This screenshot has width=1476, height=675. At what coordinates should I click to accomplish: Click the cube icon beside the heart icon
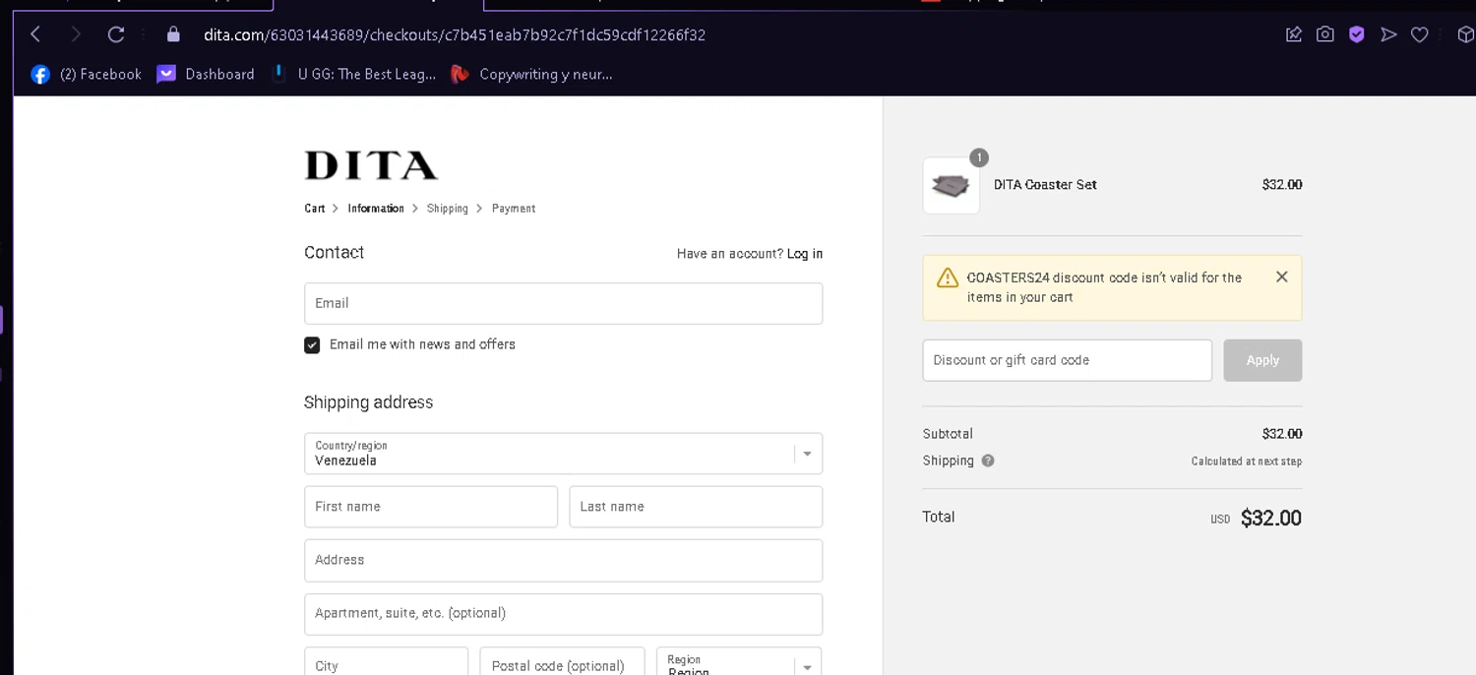coord(1465,34)
